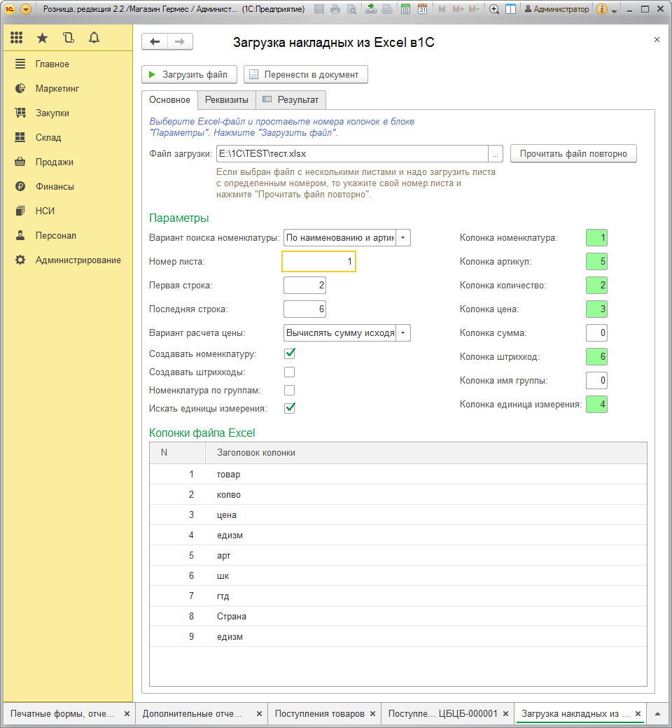The width and height of the screenshot is (672, 728).
Task: Click Перенести в документ button
Action: pos(306,74)
